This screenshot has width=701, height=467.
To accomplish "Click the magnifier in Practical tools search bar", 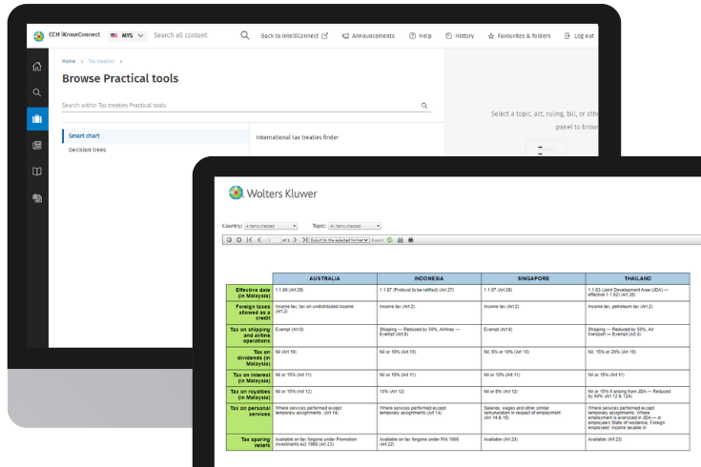I will 424,106.
